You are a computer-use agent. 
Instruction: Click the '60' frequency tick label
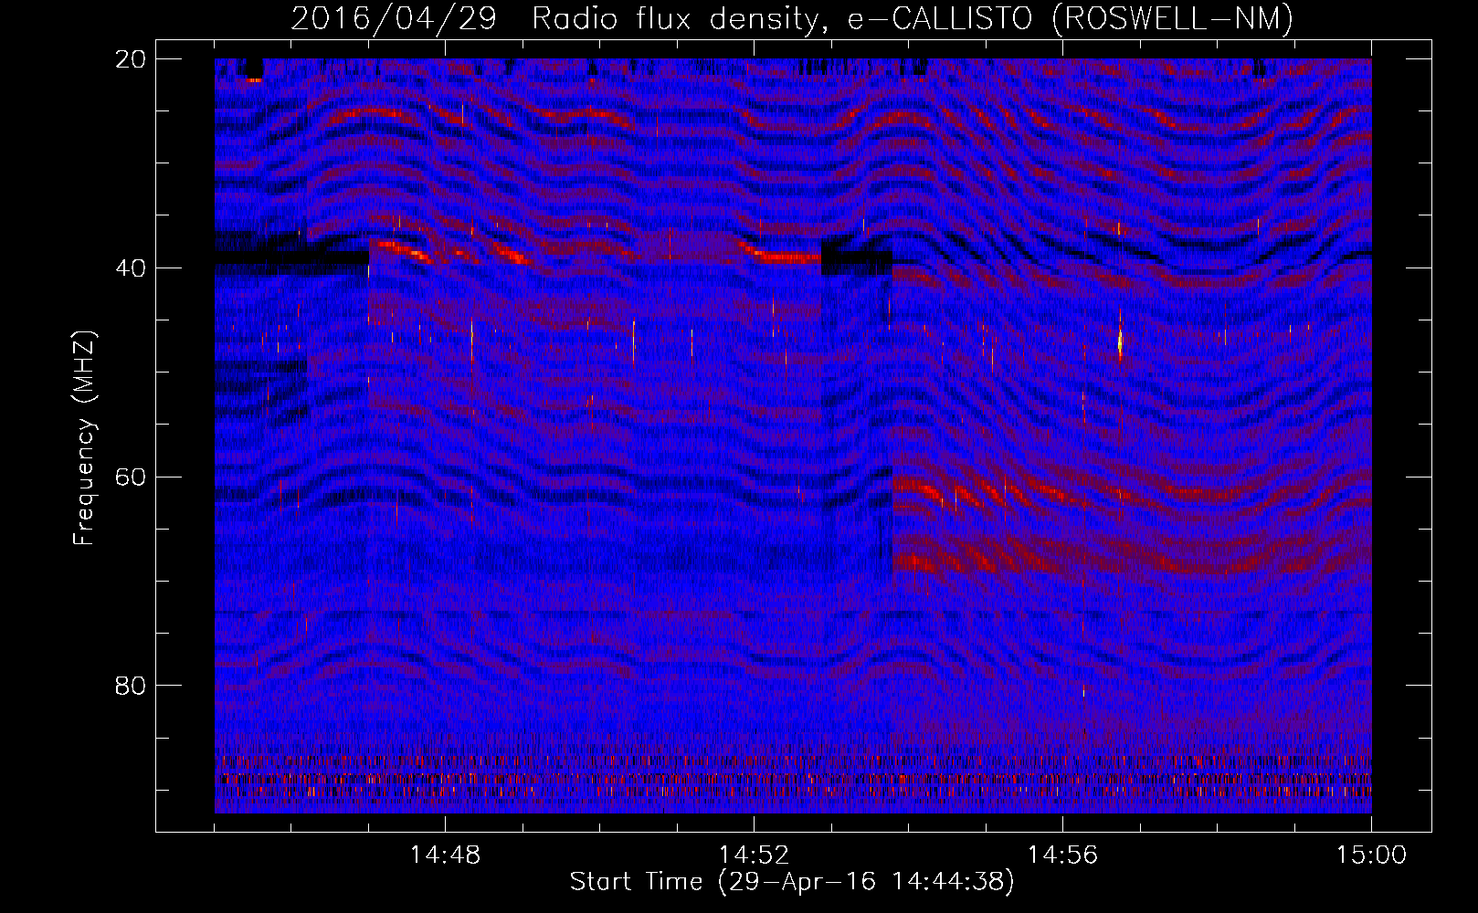pos(131,477)
